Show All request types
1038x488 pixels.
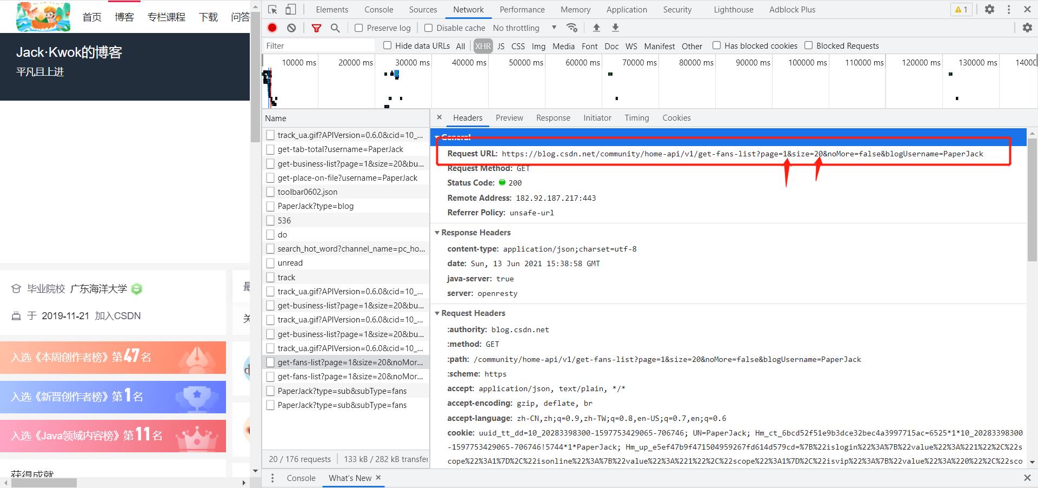tap(461, 46)
